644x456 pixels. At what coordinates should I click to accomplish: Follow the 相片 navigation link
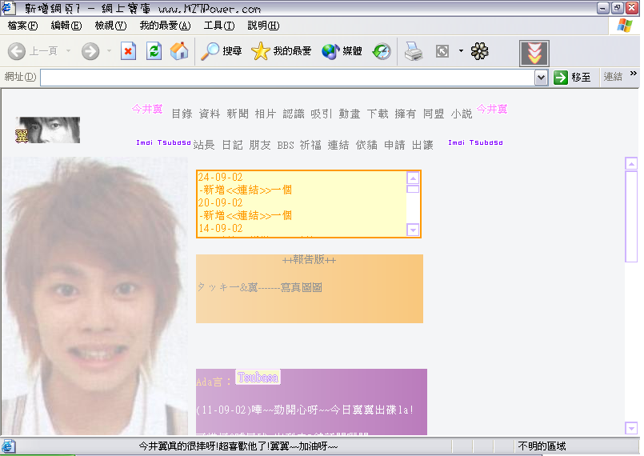[x=266, y=114]
